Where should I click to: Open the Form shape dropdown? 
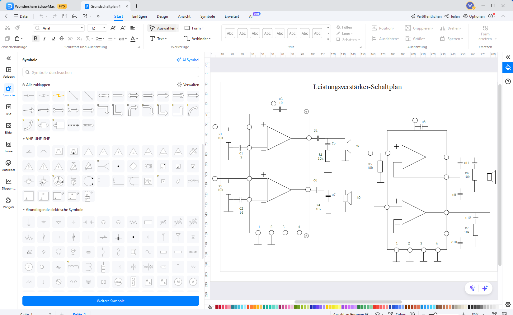click(194, 28)
